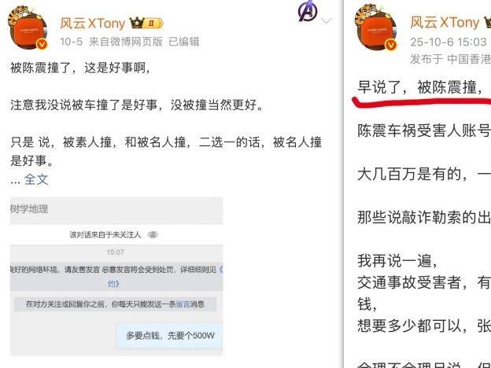Tap the 25-10-6 15:03 timestamp
Image resolution: width=491 pixels, height=368 pixels.
click(x=448, y=42)
